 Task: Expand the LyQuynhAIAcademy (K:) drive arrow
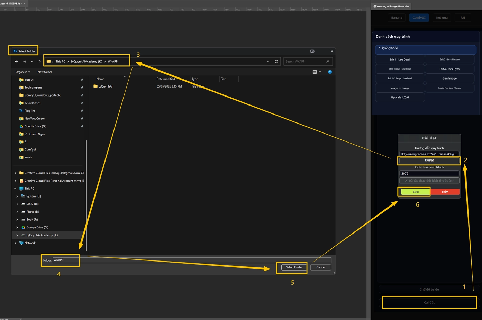pos(17,235)
